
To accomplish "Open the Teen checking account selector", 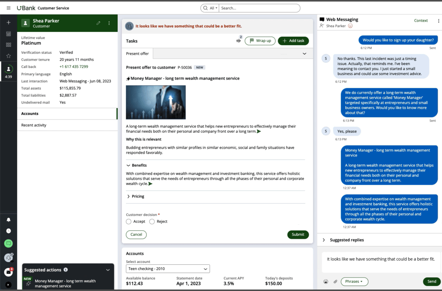I will [x=167, y=269].
